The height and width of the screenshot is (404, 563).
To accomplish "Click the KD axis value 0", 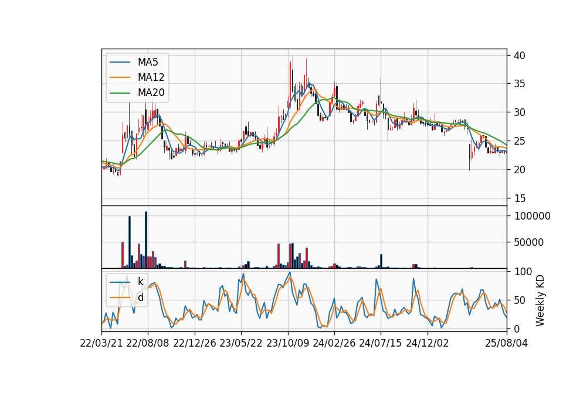I will [x=517, y=328].
